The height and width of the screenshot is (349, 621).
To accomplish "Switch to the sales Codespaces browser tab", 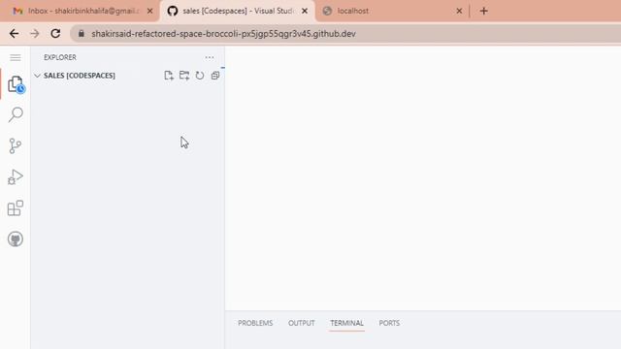I will (237, 11).
